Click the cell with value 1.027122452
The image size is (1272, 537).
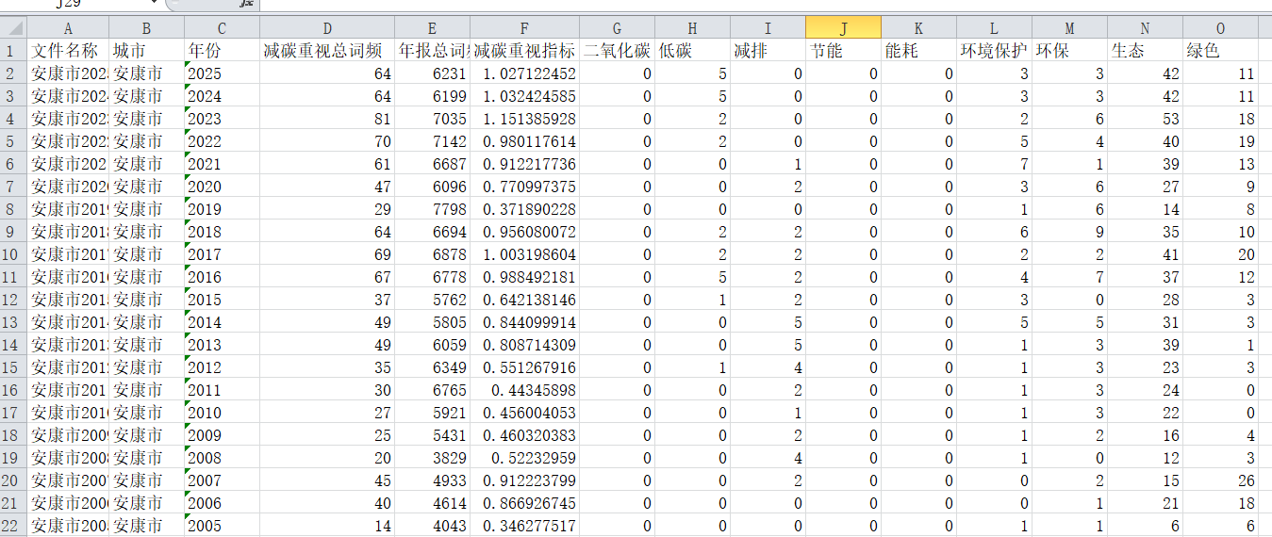[x=524, y=73]
